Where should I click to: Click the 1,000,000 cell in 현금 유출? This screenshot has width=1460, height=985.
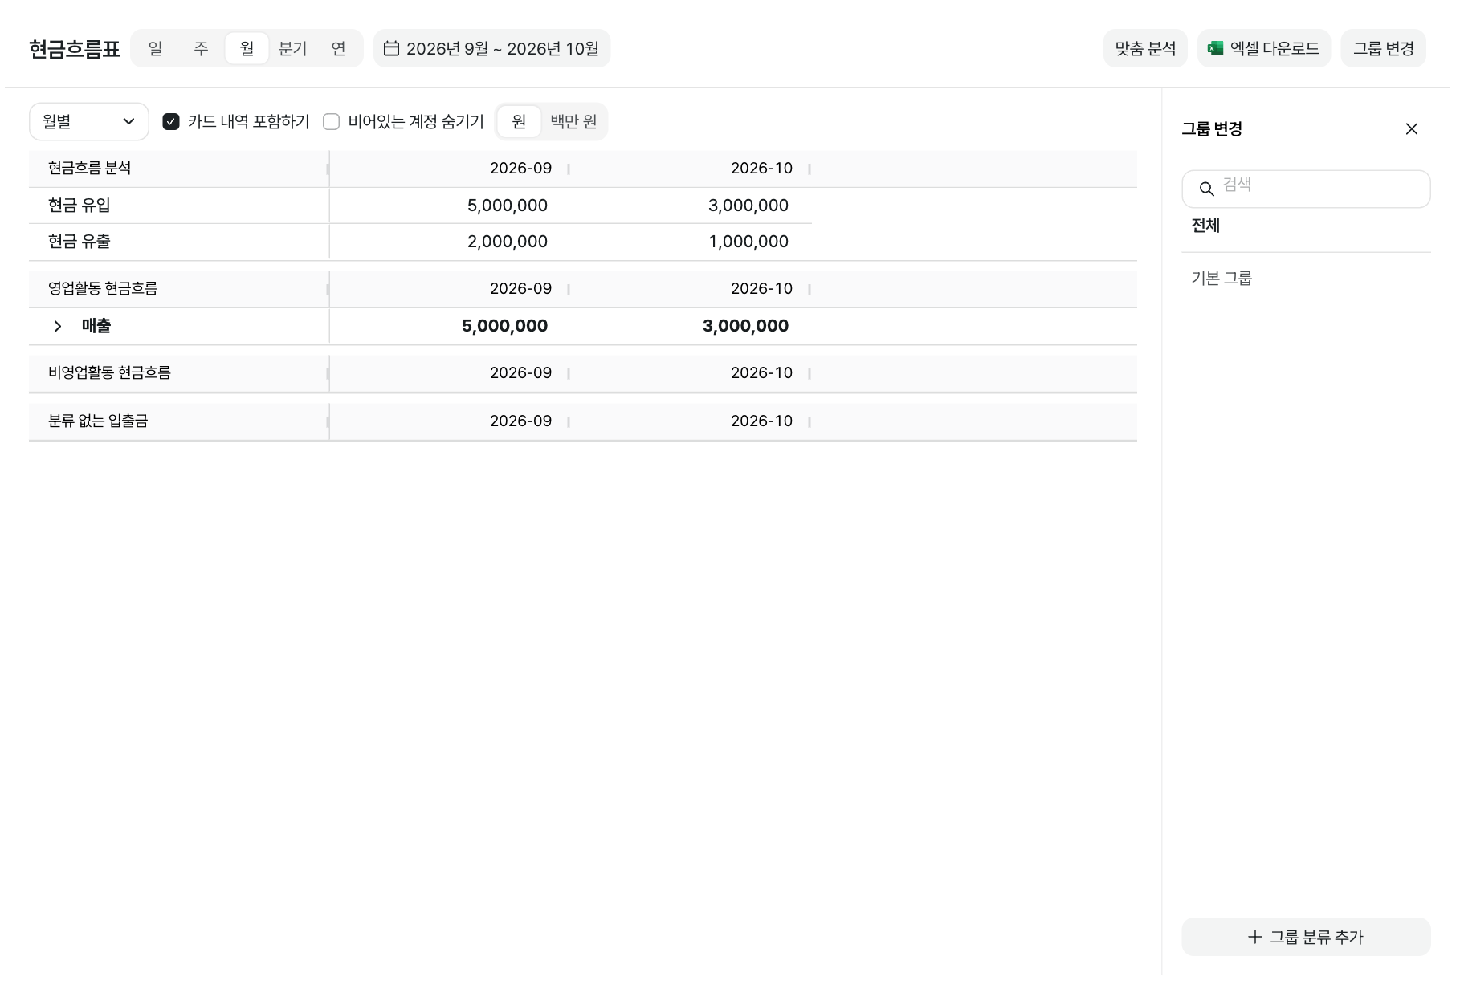(748, 242)
